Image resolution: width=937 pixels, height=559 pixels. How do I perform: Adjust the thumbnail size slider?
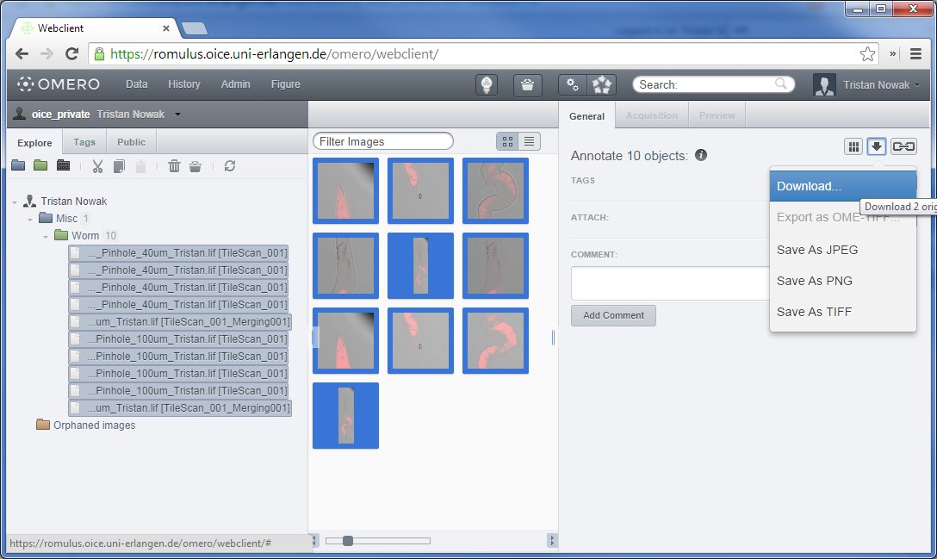[x=347, y=541]
